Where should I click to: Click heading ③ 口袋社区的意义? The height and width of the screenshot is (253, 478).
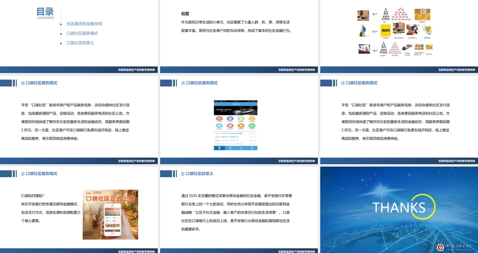point(197,174)
